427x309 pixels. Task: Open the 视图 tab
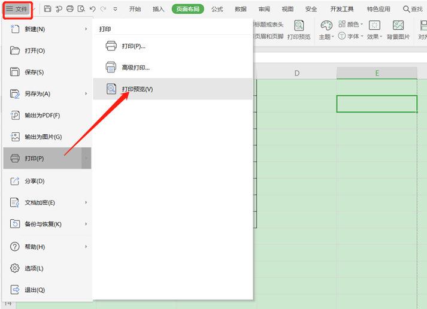pyautogui.click(x=287, y=9)
